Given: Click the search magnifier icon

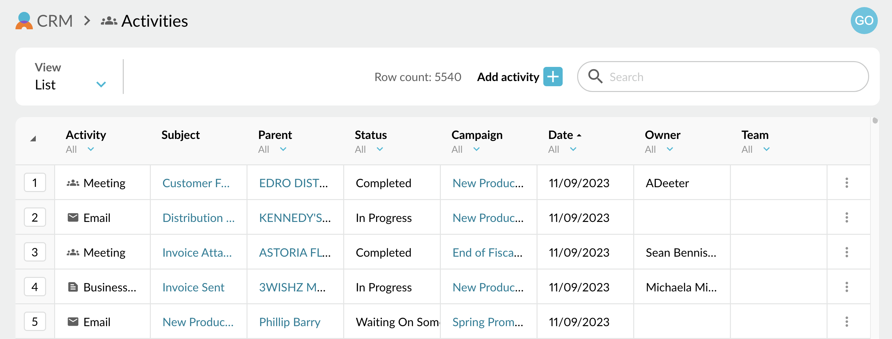Looking at the screenshot, I should pos(595,76).
